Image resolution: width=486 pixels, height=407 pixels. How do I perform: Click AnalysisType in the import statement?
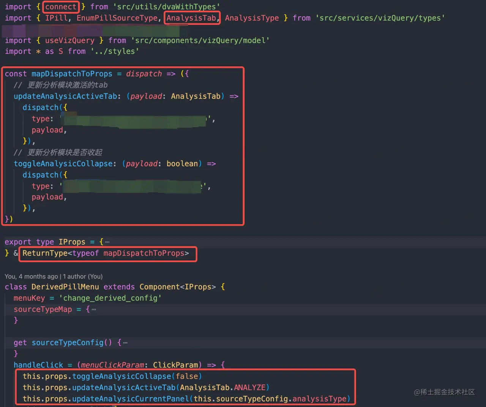(252, 18)
